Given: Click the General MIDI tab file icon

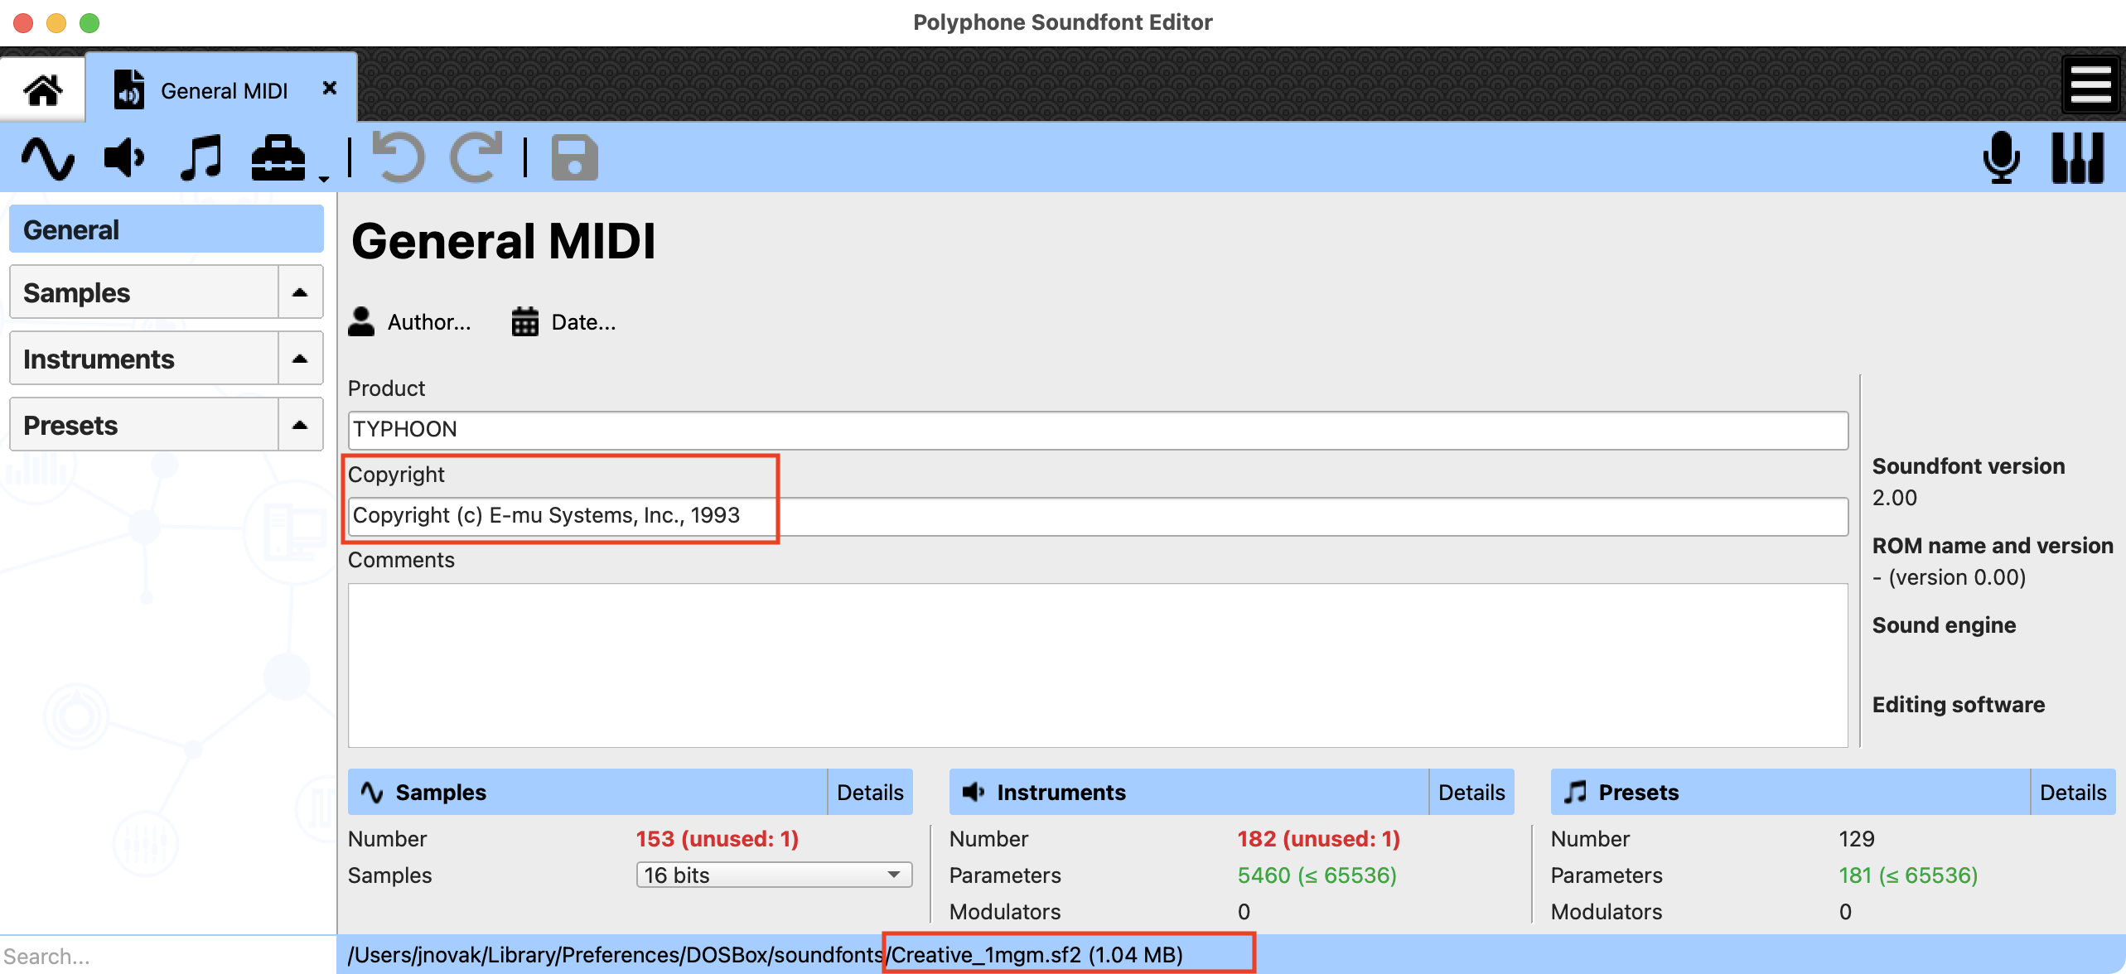Looking at the screenshot, I should pyautogui.click(x=129, y=89).
